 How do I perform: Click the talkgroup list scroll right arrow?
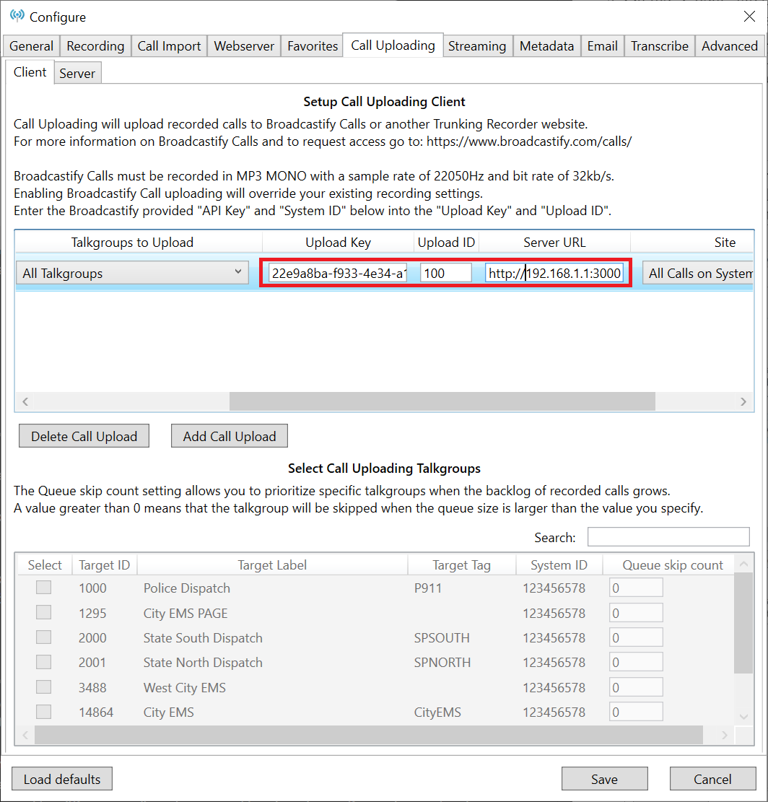point(724,735)
